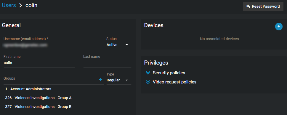Click the Privileges section heading
The width and height of the screenshot is (287, 115).
click(x=156, y=63)
